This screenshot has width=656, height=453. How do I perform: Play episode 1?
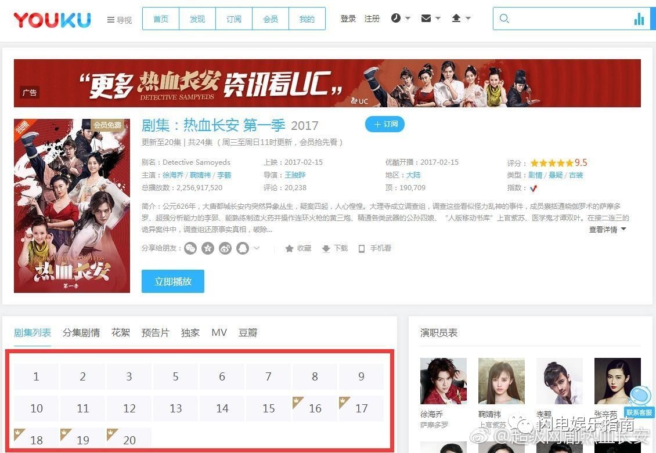coord(37,376)
